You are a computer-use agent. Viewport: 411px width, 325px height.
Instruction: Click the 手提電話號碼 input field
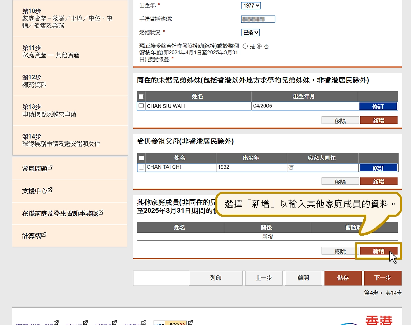[x=258, y=19]
